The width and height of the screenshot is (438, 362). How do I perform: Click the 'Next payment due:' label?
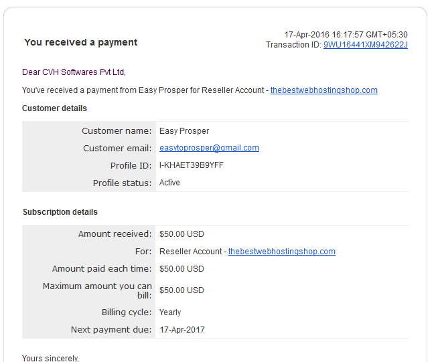click(111, 330)
